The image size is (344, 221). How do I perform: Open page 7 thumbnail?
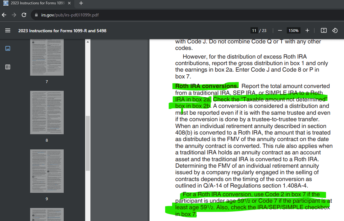(x=47, y=58)
